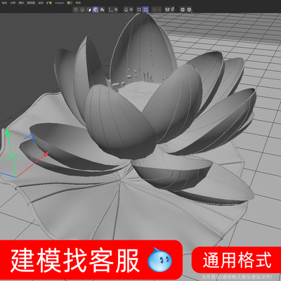Screen dimensions: 281x281
Task: Open the 角色 menu
Action: pyautogui.click(x=4, y=3)
